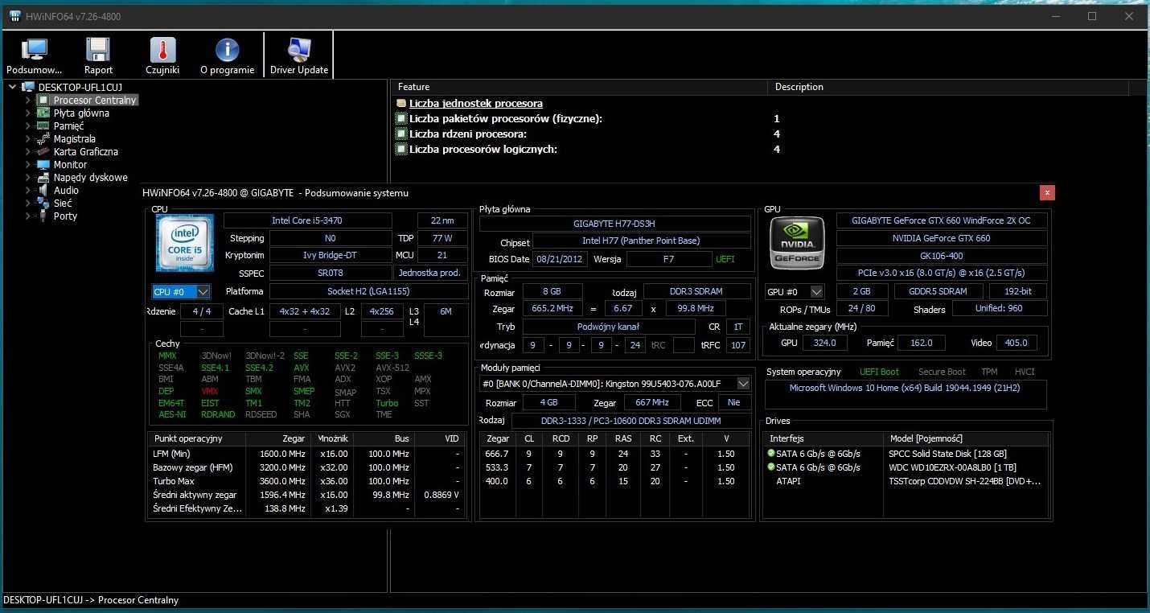This screenshot has width=1150, height=613.
Task: Click the GK106-400 GPU chip text
Action: 942,256
